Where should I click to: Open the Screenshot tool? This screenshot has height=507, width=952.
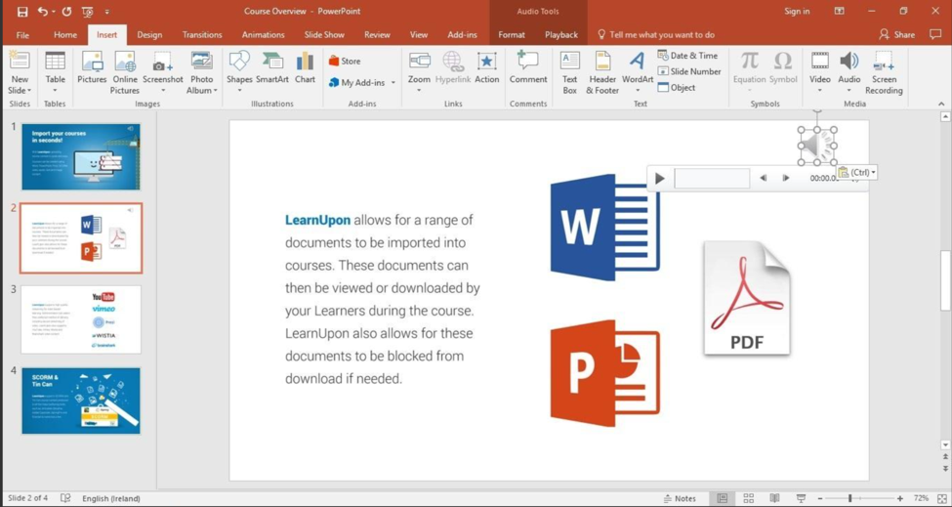[x=163, y=73]
